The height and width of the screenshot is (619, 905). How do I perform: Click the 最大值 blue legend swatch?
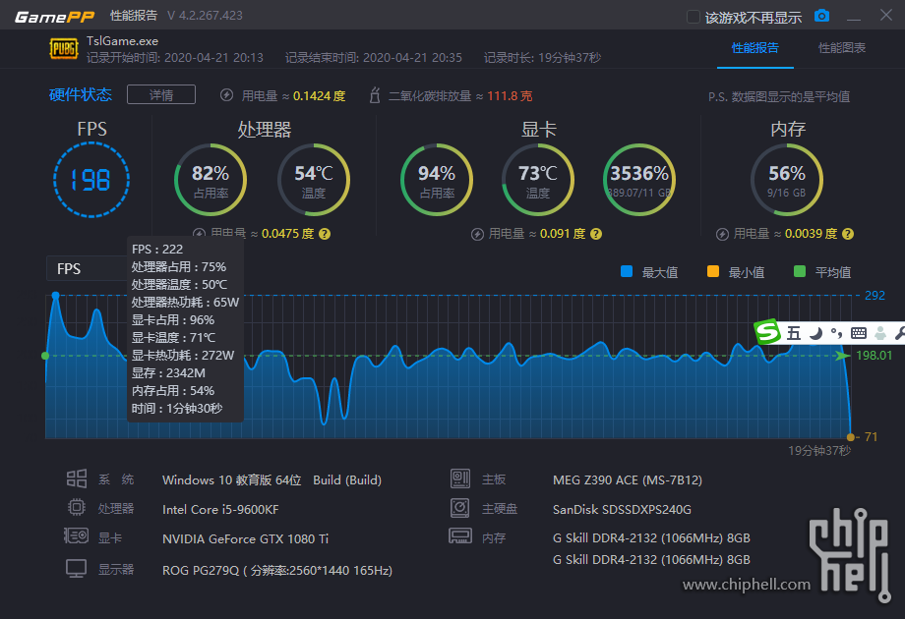pyautogui.click(x=627, y=271)
